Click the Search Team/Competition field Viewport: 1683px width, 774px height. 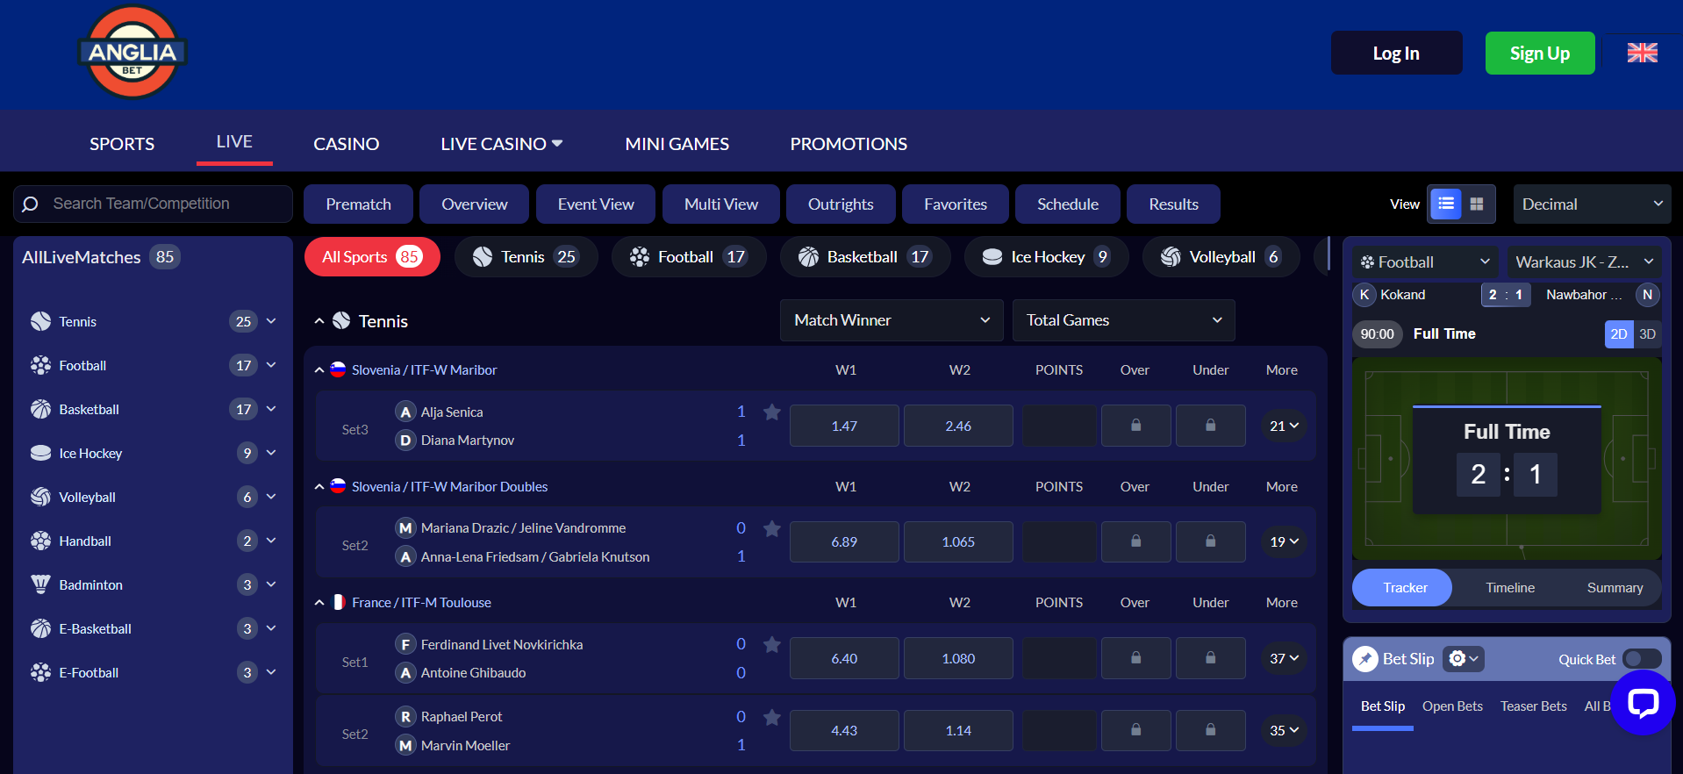coord(153,204)
